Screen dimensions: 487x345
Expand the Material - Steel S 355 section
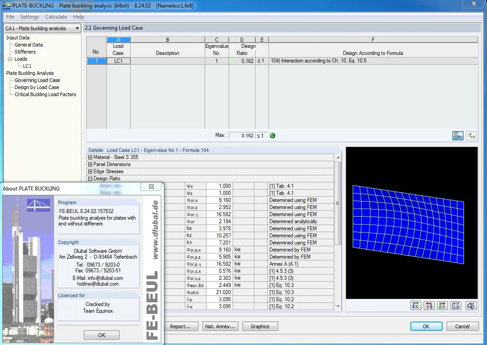[90, 158]
